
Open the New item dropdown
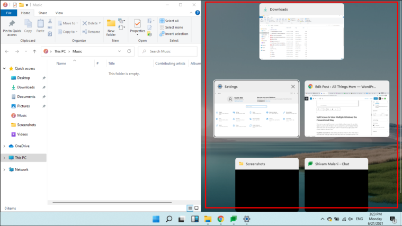pos(121,21)
